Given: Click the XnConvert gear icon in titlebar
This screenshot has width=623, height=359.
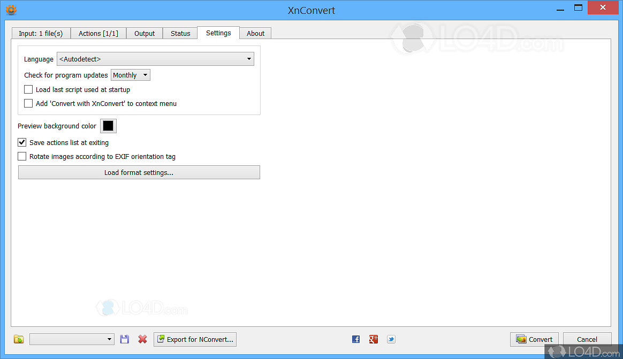Looking at the screenshot, I should click(11, 10).
